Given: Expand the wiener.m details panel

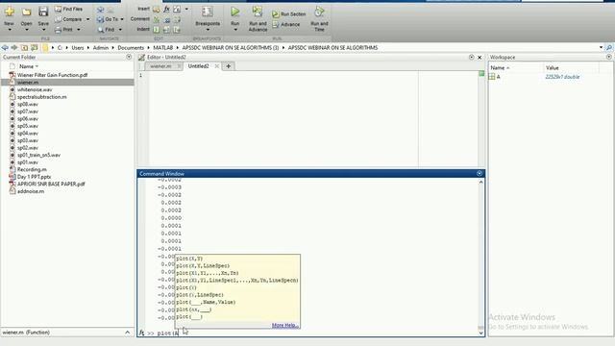Looking at the screenshot, I should point(128,333).
